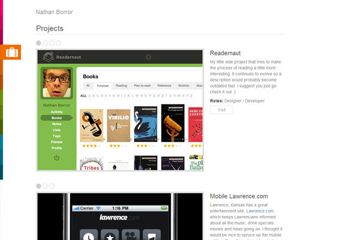
Task: Select the fourth Readernaut slideshow dot
Action: point(59,43)
